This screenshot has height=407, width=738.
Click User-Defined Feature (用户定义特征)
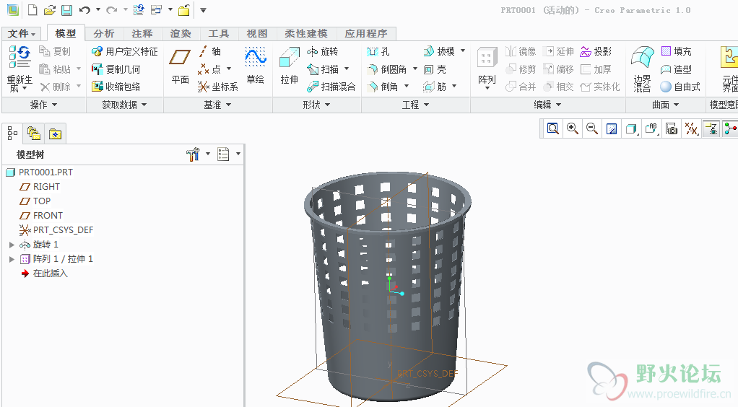[x=125, y=51]
